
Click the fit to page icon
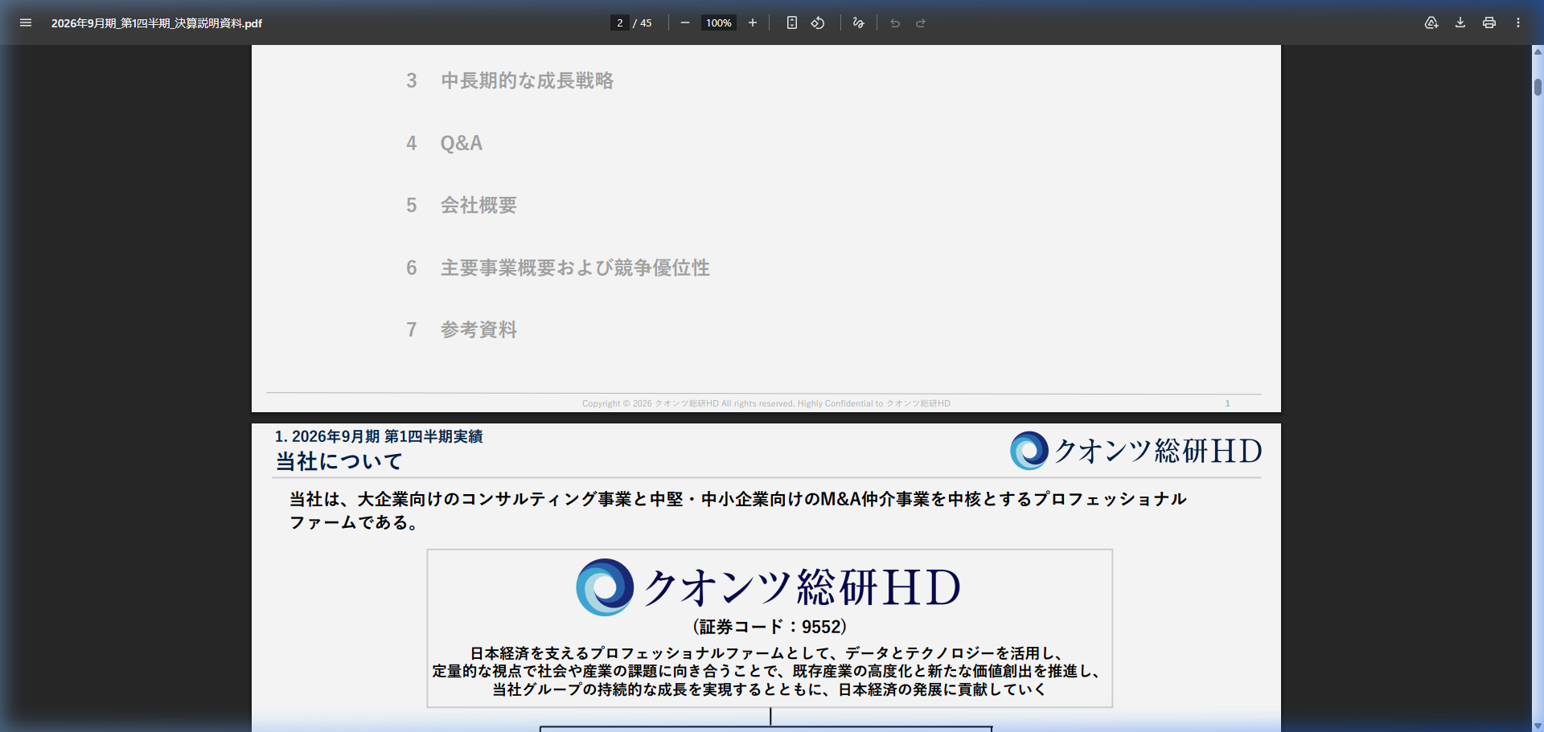(x=792, y=22)
